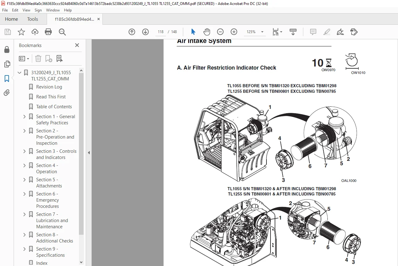
Task: Go to next page arrow
Action: [x=145, y=32]
